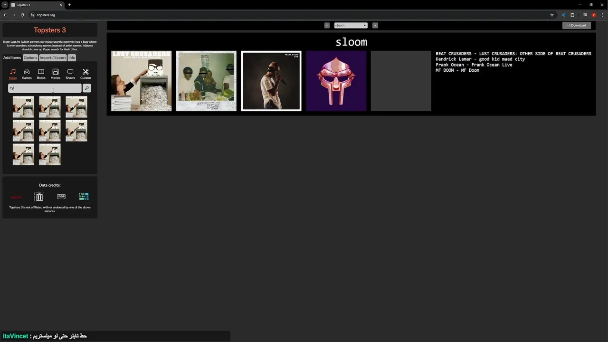
Task: Select the Shows category icon
Action: click(x=70, y=74)
